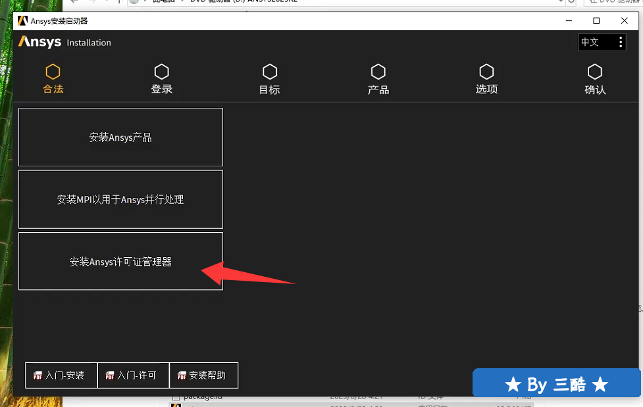Image resolution: width=643 pixels, height=407 pixels.
Task: Click the 产品 step hexagon icon
Action: (378, 72)
